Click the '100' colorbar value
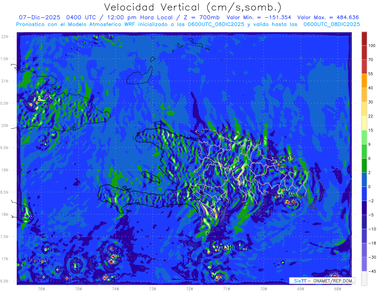 pos(372,46)
